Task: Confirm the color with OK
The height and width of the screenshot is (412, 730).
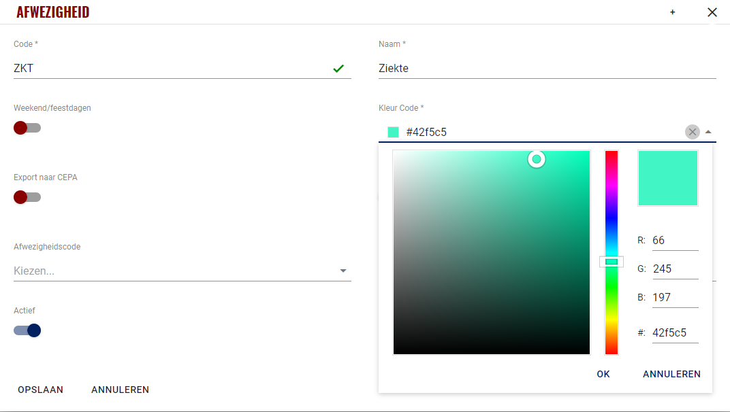Action: click(603, 375)
